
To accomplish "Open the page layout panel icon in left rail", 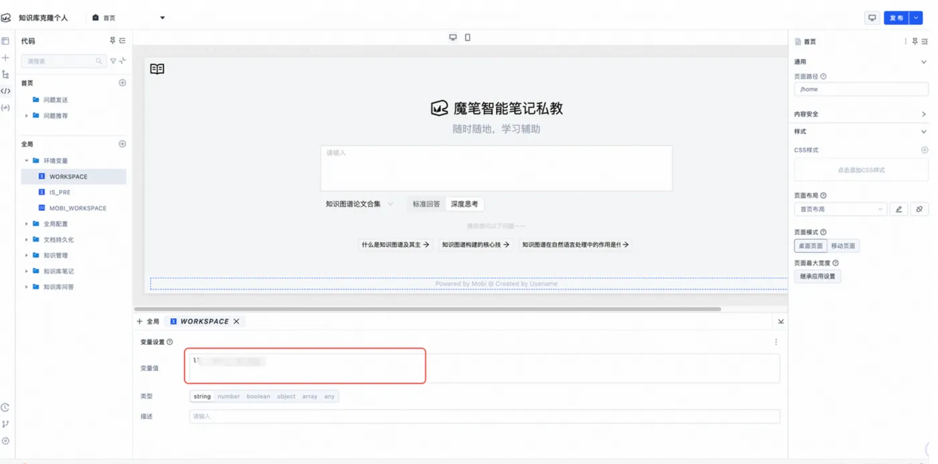I will tap(5, 42).
